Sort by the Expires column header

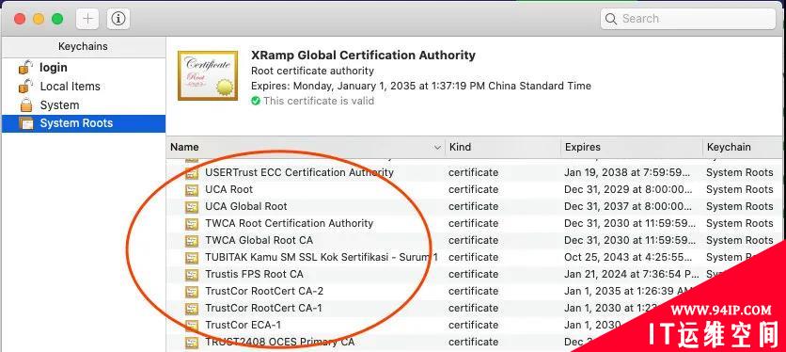pos(632,147)
